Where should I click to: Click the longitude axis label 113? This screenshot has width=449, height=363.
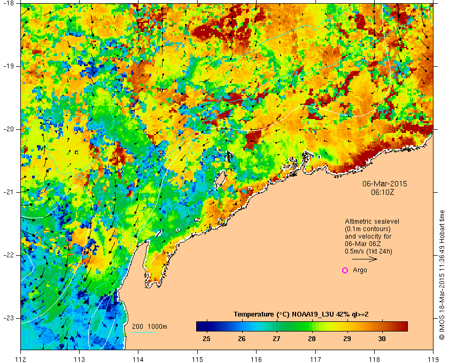tap(79, 359)
